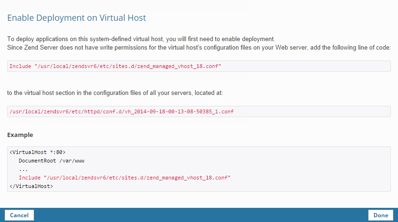Click the *:80 port in the VirtualHost tag

pyautogui.click(x=55, y=152)
